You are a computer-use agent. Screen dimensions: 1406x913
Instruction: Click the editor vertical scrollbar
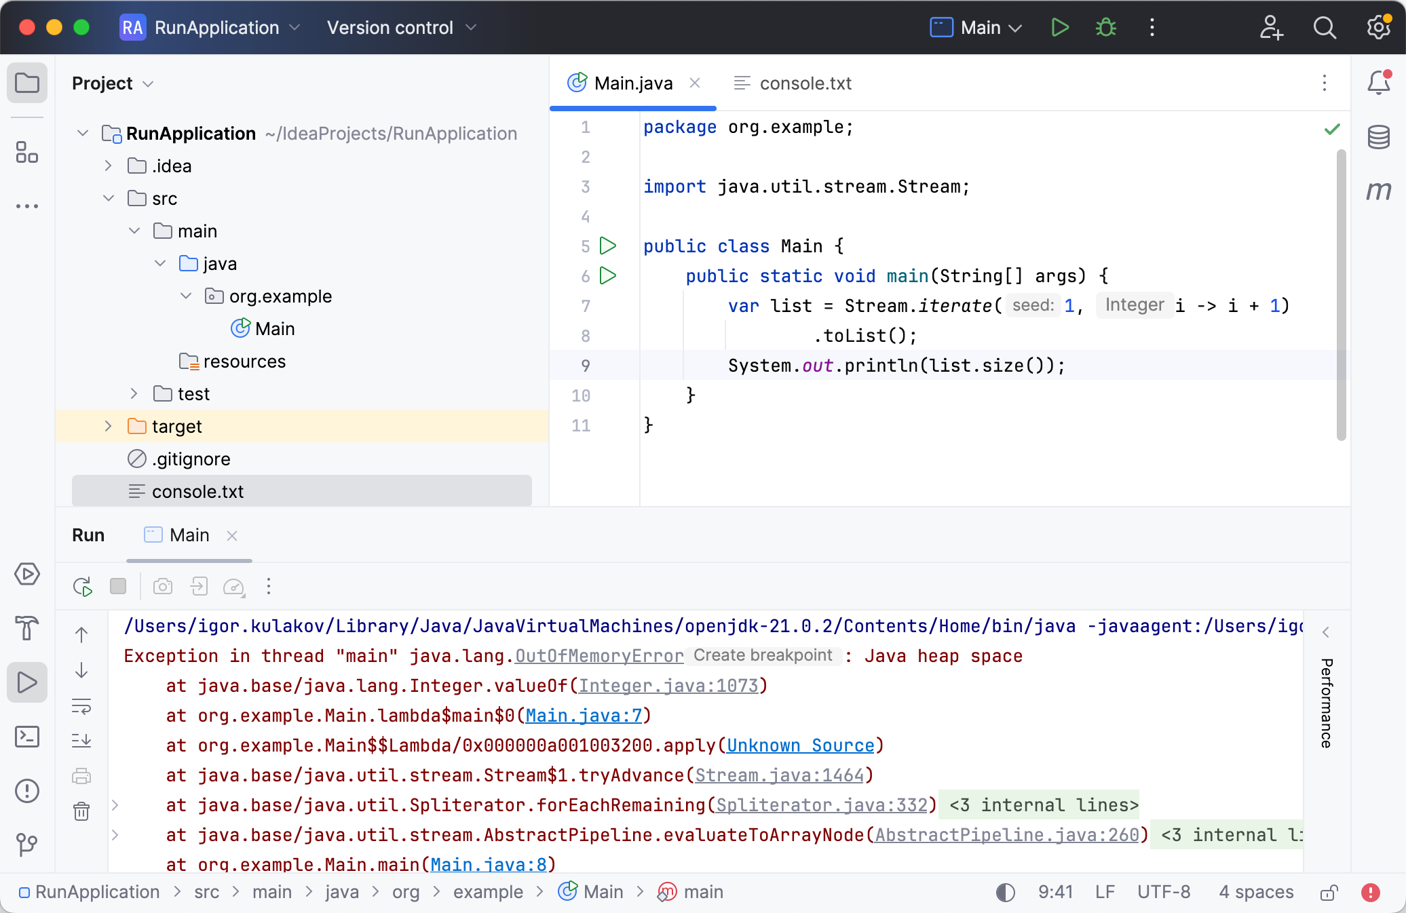point(1341,295)
